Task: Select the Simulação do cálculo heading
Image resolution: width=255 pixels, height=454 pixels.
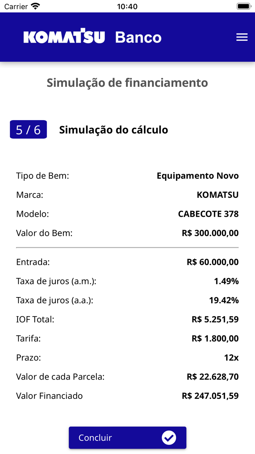Action: [x=114, y=130]
